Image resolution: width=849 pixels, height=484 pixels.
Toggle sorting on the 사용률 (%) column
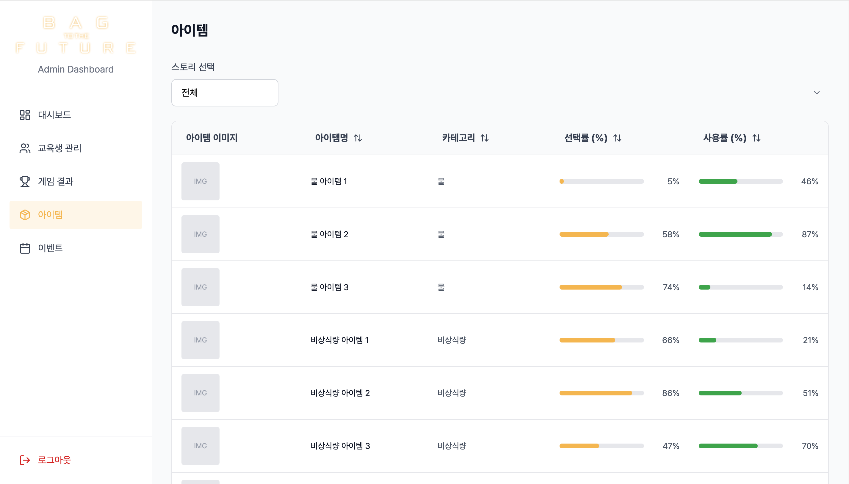(x=756, y=138)
